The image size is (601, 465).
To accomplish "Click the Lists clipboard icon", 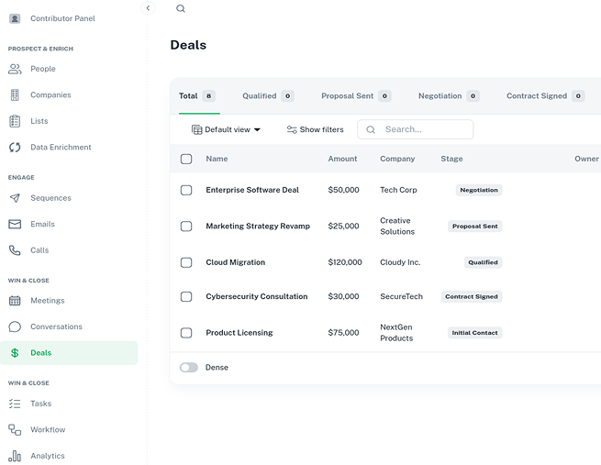I will pos(15,121).
